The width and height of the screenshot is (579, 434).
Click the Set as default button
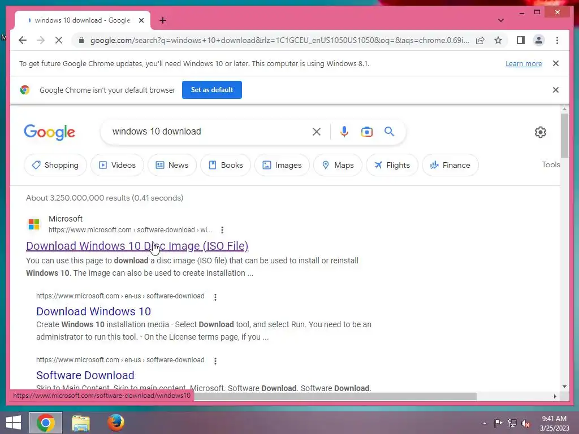pos(212,90)
